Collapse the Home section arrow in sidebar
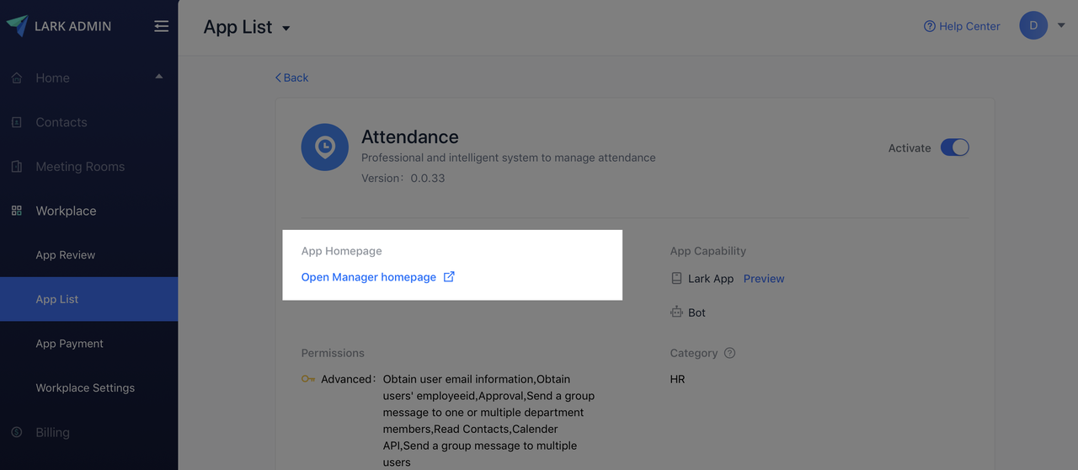Viewport: 1078px width, 470px height. tap(159, 77)
